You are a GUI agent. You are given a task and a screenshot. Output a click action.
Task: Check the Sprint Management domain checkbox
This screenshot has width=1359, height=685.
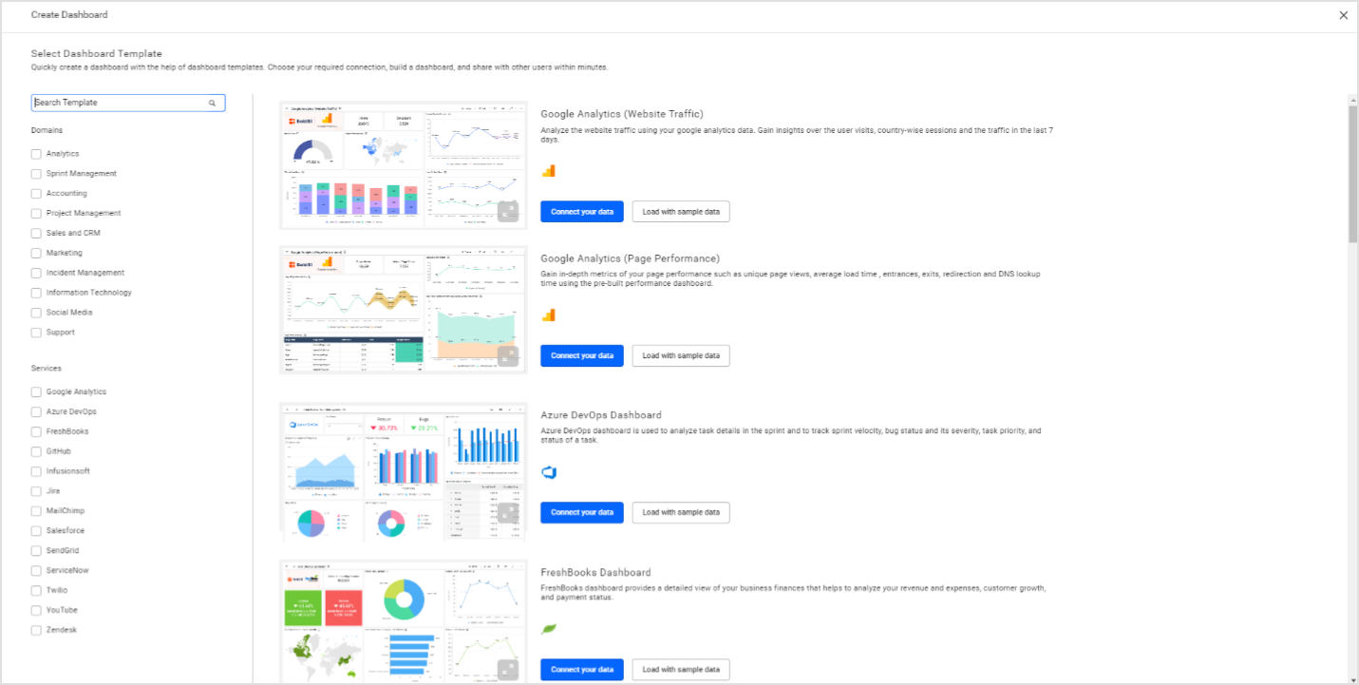click(x=36, y=174)
